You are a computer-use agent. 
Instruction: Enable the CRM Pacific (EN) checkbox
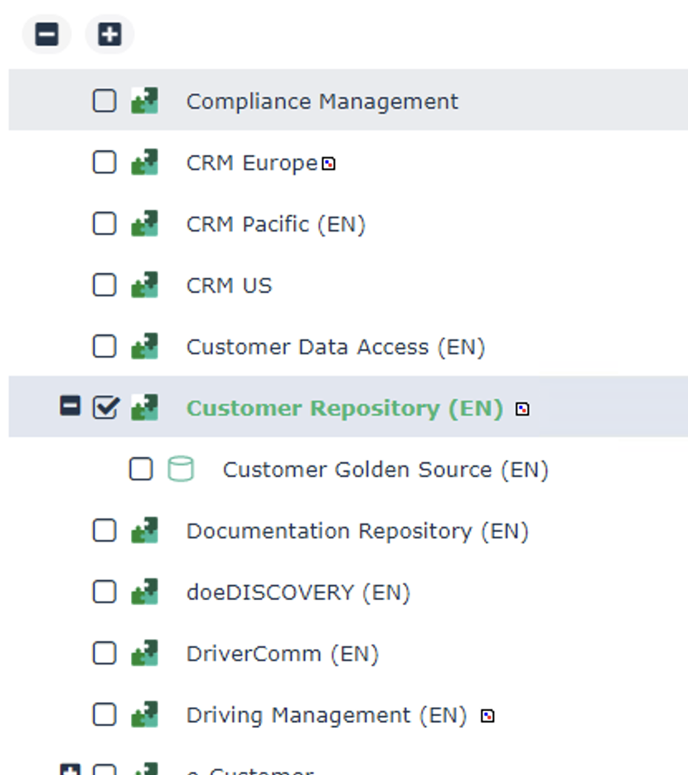pyautogui.click(x=104, y=223)
